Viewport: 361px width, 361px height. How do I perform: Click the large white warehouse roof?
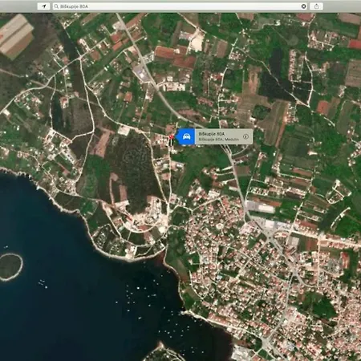click(260, 207)
